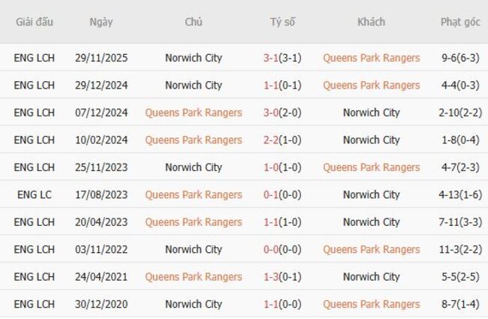Click the 3-0 score on 07/12/2024
This screenshot has width=488, height=319.
(272, 113)
